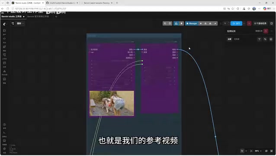The image size is (276, 156).
Task: Open Settings gear in sidebar
Action: (4, 149)
